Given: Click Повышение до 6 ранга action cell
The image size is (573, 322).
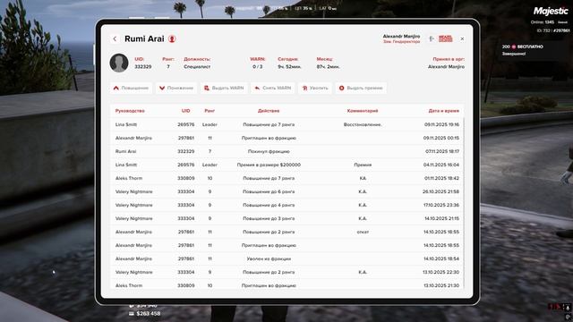Looking at the screenshot, I should [269, 191].
